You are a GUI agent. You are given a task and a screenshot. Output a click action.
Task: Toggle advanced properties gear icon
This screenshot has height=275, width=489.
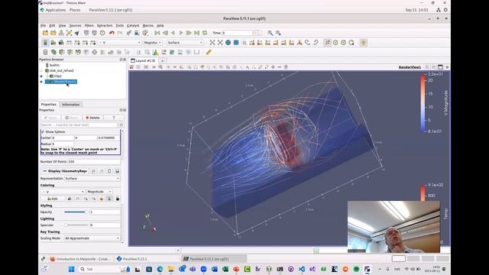121,125
